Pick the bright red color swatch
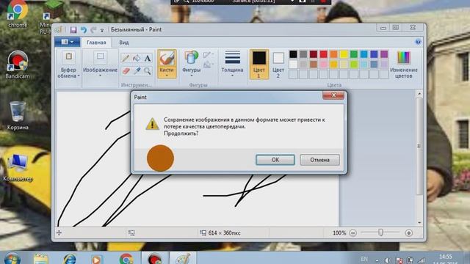This screenshot has height=264, width=470. [323, 54]
